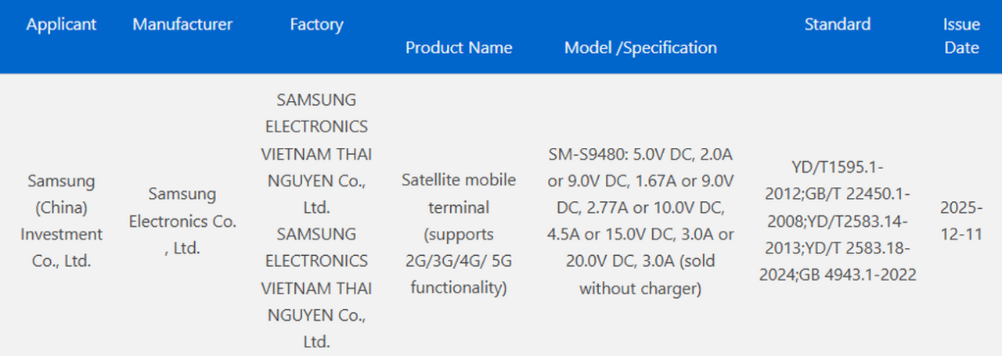This screenshot has width=1002, height=356.
Task: Select the Satellite mobile terminal product text
Action: (x=459, y=194)
